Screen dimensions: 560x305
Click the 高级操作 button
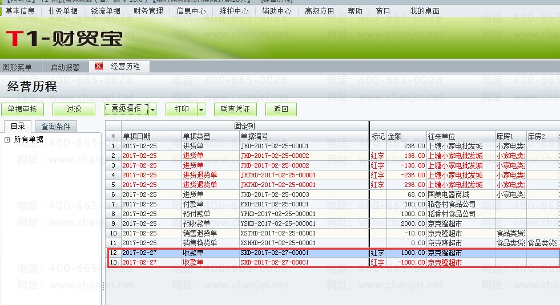coord(126,109)
